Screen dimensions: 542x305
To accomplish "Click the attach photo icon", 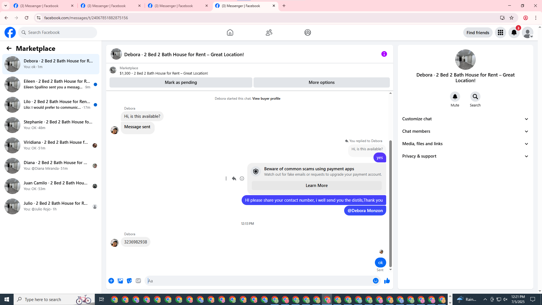I will pos(120,281).
